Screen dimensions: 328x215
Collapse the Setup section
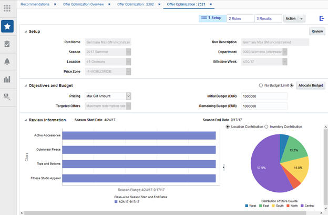[x=26, y=32]
